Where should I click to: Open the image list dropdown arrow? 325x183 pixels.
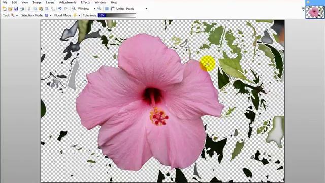304,9
